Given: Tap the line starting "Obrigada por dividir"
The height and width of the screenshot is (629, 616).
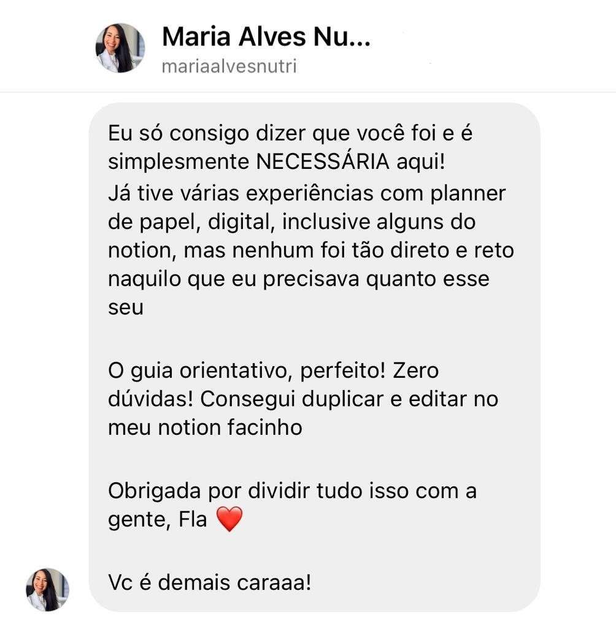Looking at the screenshot, I should point(292,491).
